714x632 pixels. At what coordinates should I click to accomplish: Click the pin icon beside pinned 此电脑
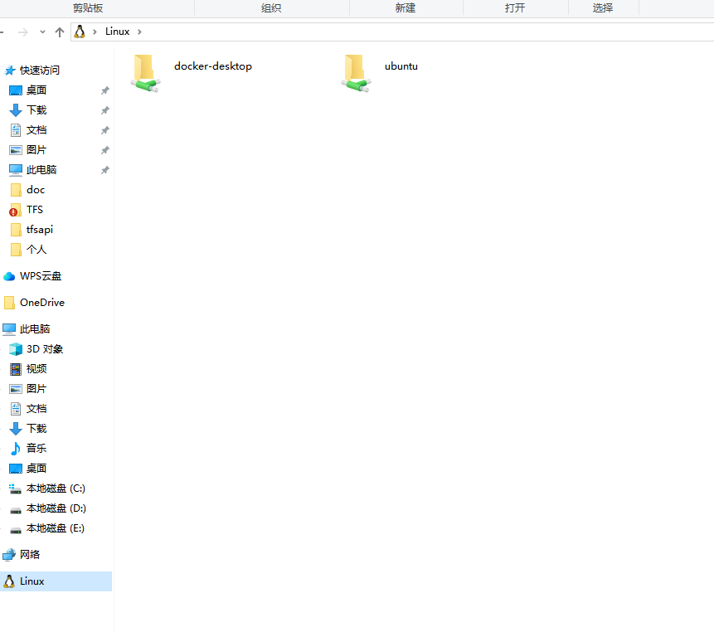click(105, 170)
